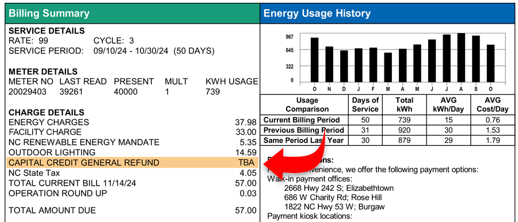Select the SERVICE DETAILS heading
This screenshot has width=518, height=222.
(47, 31)
